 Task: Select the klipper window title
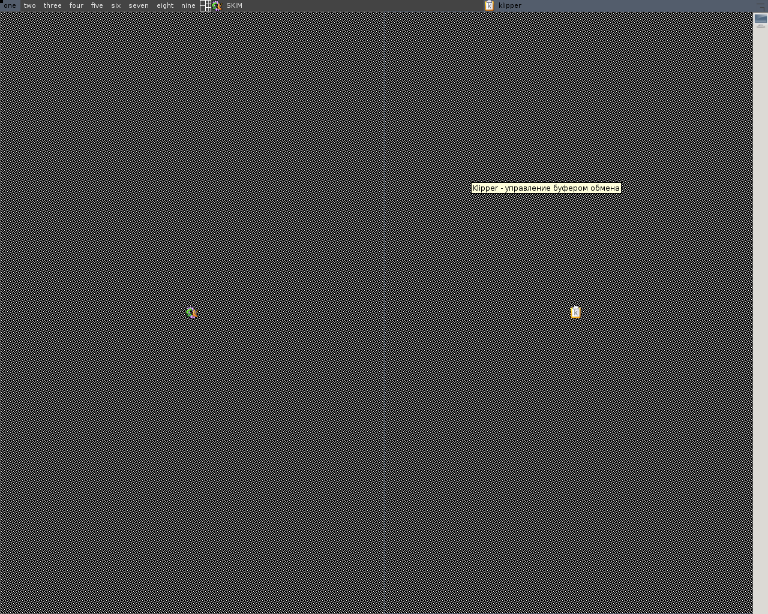tap(510, 5)
